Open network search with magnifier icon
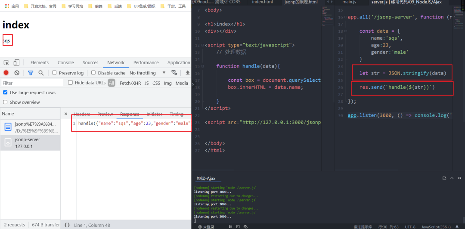The width and height of the screenshot is (465, 229). tap(41, 73)
